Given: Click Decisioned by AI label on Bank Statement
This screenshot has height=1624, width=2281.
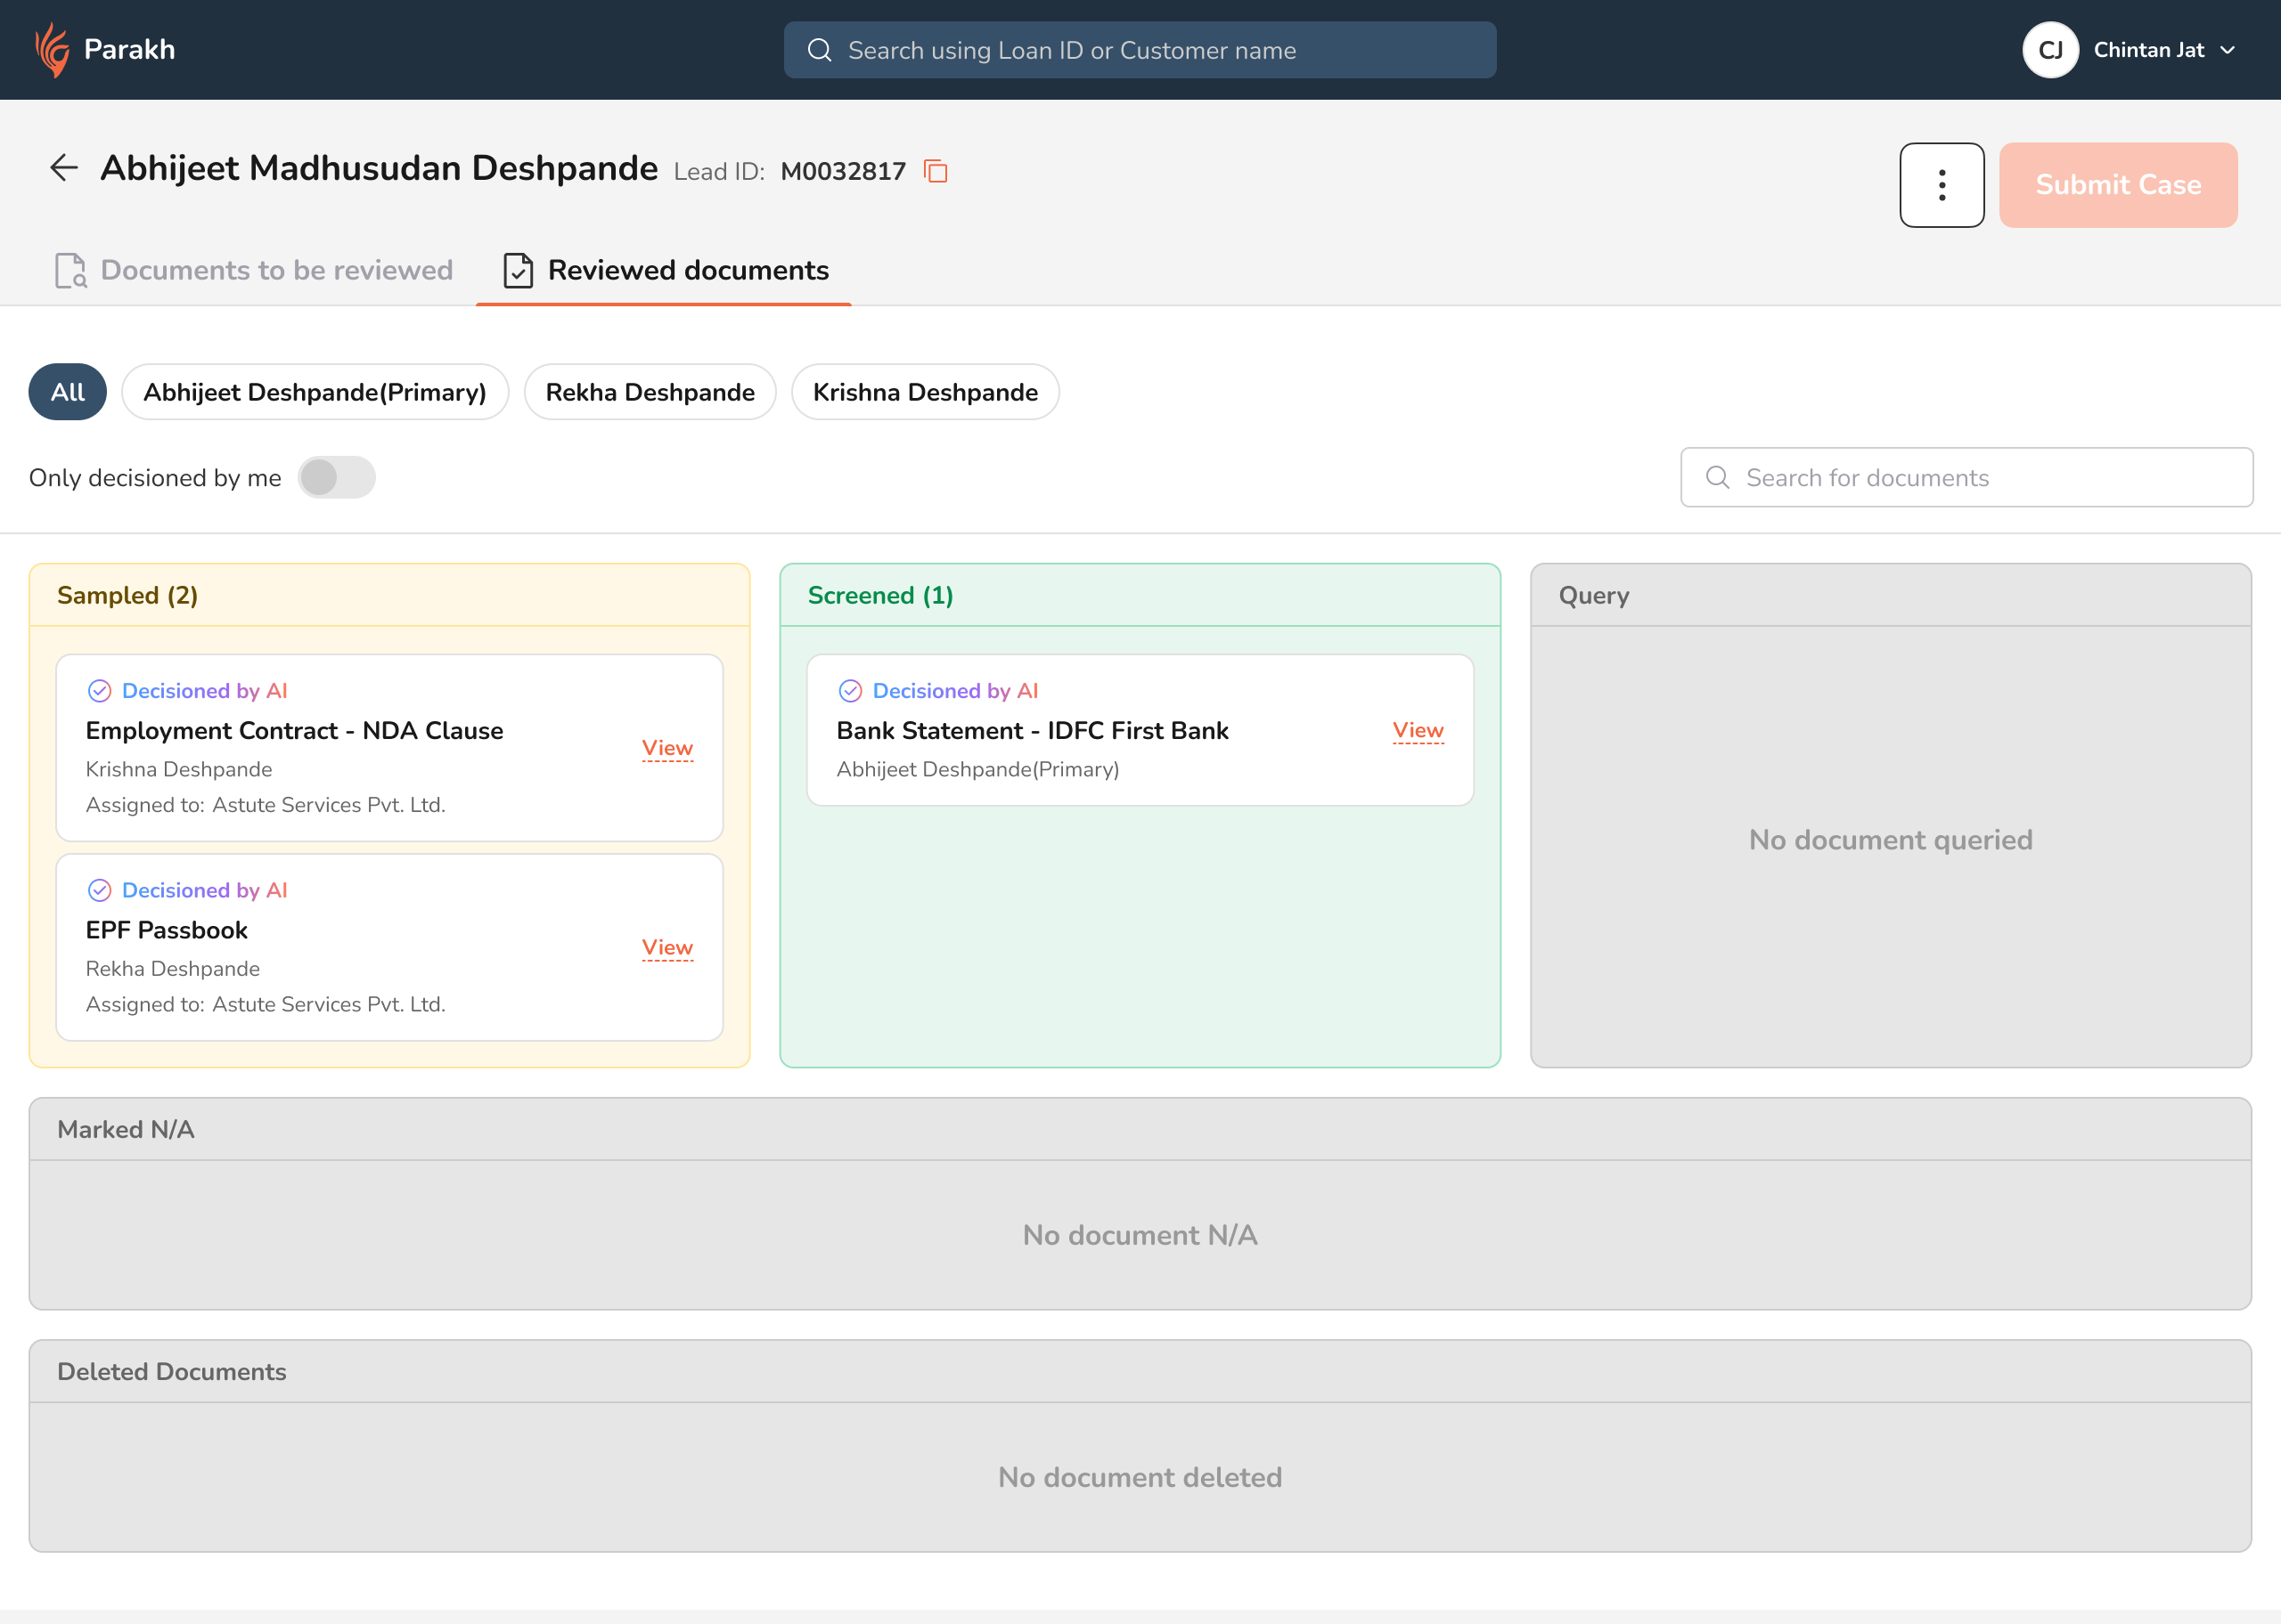Looking at the screenshot, I should click(955, 691).
